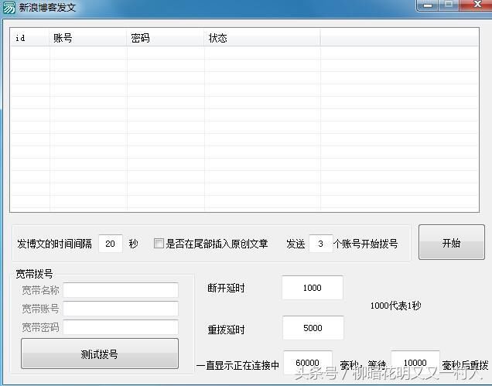Click the 个账号开始拨号 label

(x=366, y=244)
